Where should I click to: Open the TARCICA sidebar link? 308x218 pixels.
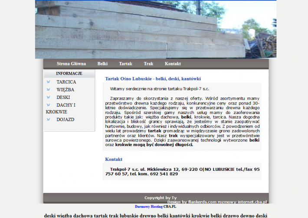click(x=66, y=82)
